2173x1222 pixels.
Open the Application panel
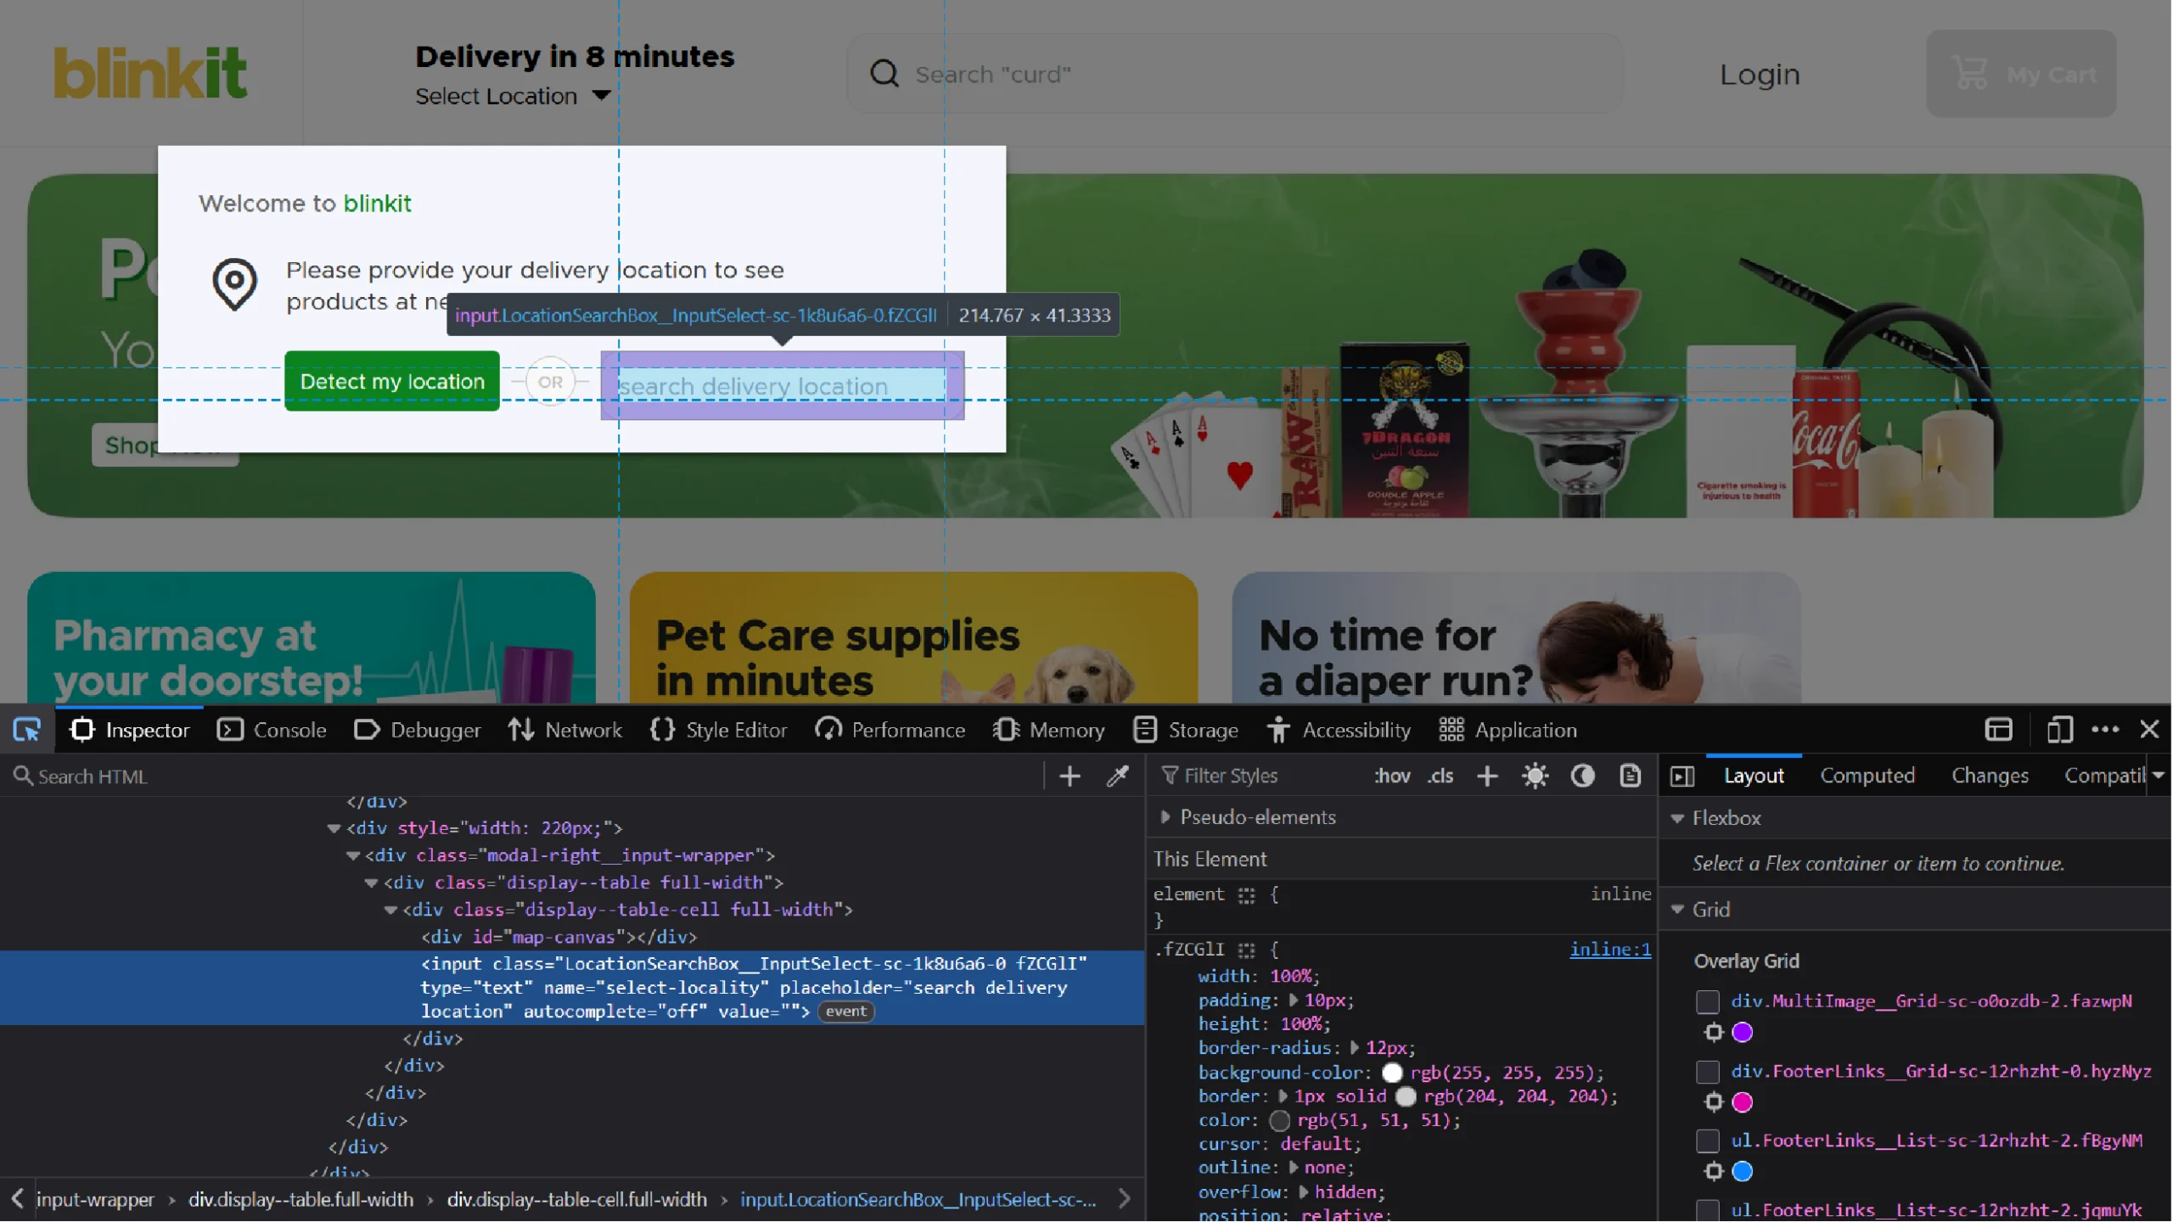coord(1508,731)
